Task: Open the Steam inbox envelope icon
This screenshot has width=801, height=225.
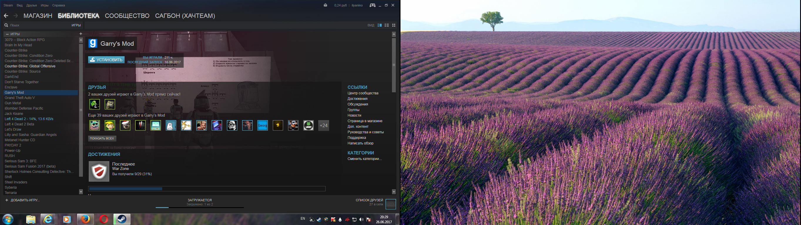Action: tap(325, 5)
